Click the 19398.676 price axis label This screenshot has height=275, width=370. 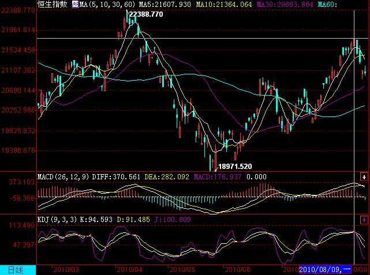[18, 150]
